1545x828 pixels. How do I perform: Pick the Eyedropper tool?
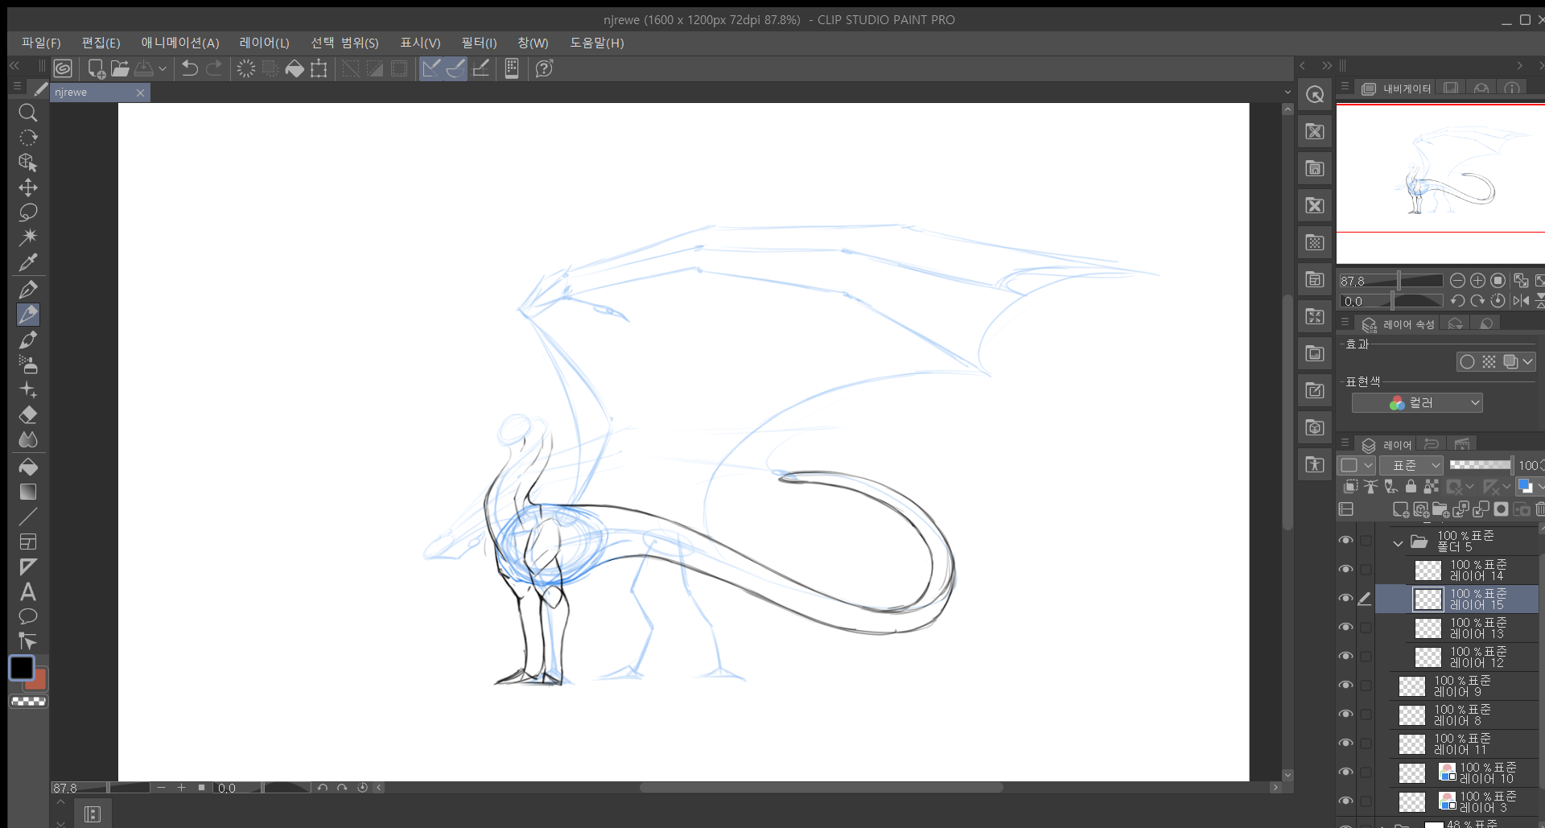[x=28, y=262]
